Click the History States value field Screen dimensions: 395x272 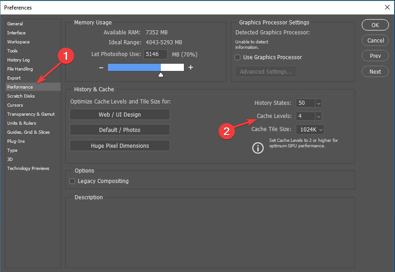(x=305, y=103)
